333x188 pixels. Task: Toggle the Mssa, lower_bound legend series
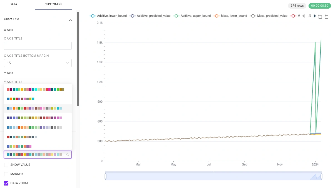click(230, 16)
